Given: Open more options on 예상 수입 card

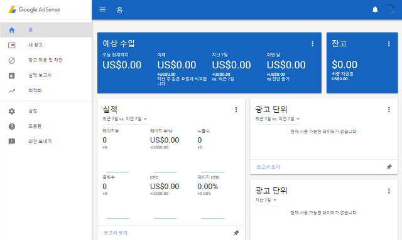Looking at the screenshot, I should coord(312,44).
